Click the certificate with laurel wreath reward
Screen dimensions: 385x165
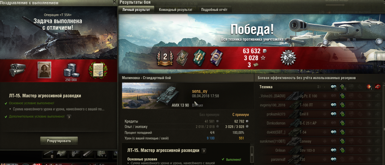pos(98,70)
